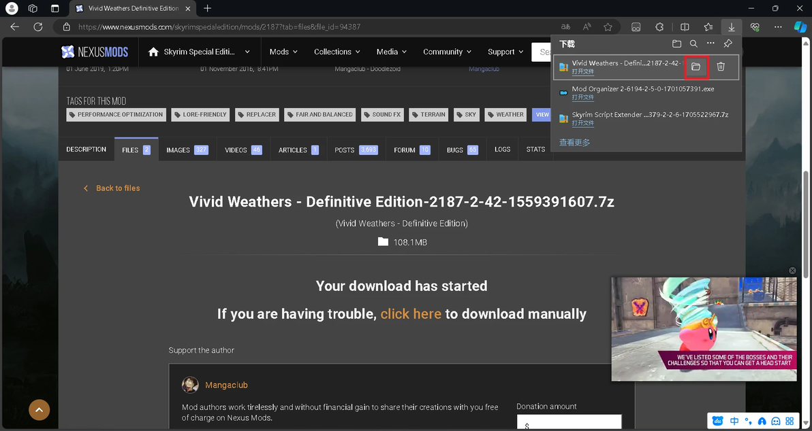Open Browser essentials heart icon
This screenshot has width=812, height=431.
pyautogui.click(x=755, y=27)
